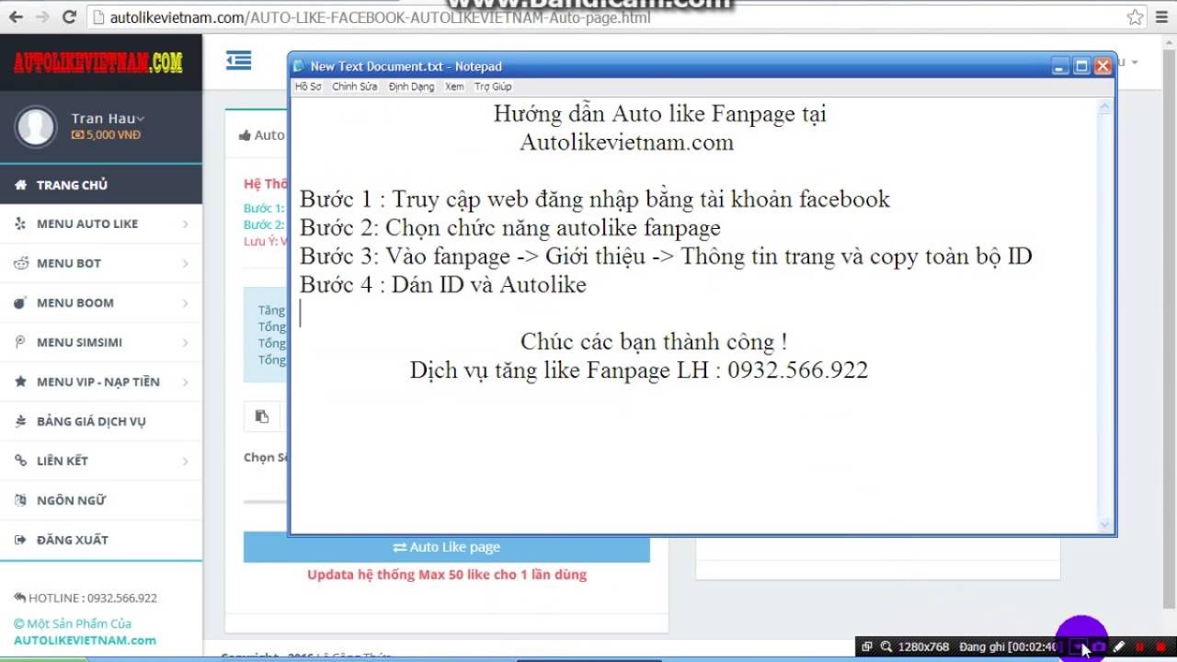1177x662 pixels.
Task: Click the Autolikevietnam.com line in Notepad
Action: tap(626, 143)
